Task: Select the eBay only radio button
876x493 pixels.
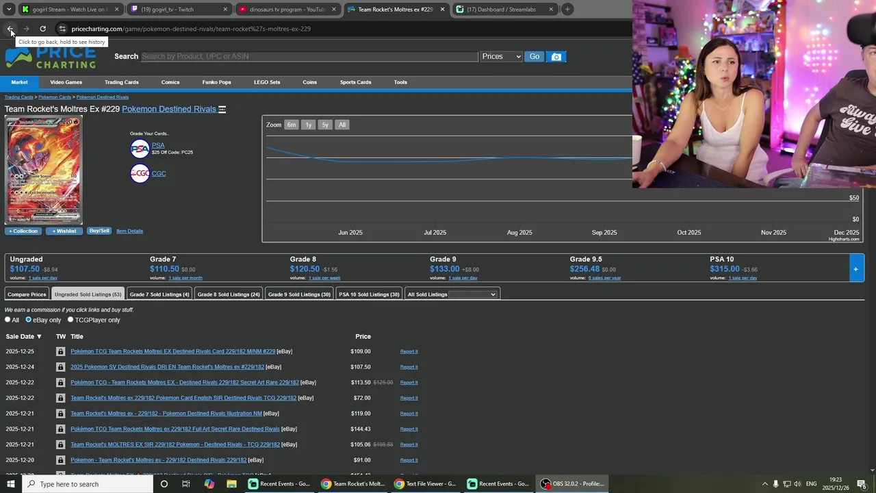Action: [x=29, y=320]
